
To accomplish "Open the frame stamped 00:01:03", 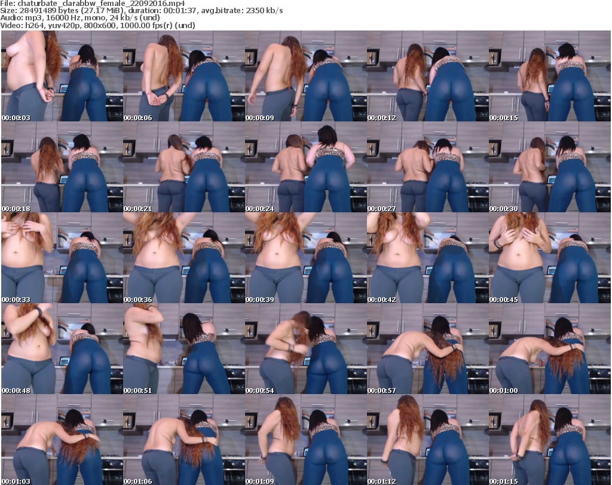I will coord(62,440).
